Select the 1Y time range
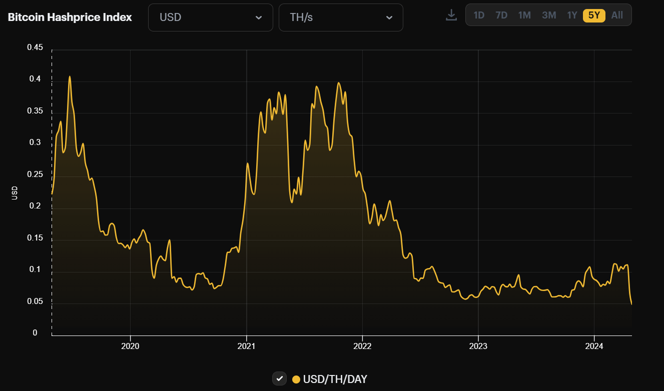The image size is (664, 391). click(572, 15)
